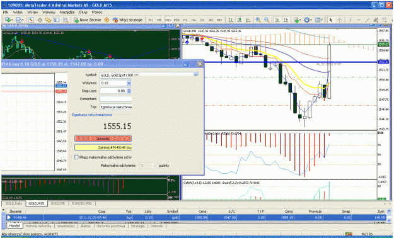Viewport: 394px width, 238px height.
Task: Select the H1 timeframe button
Action: coord(185,20)
